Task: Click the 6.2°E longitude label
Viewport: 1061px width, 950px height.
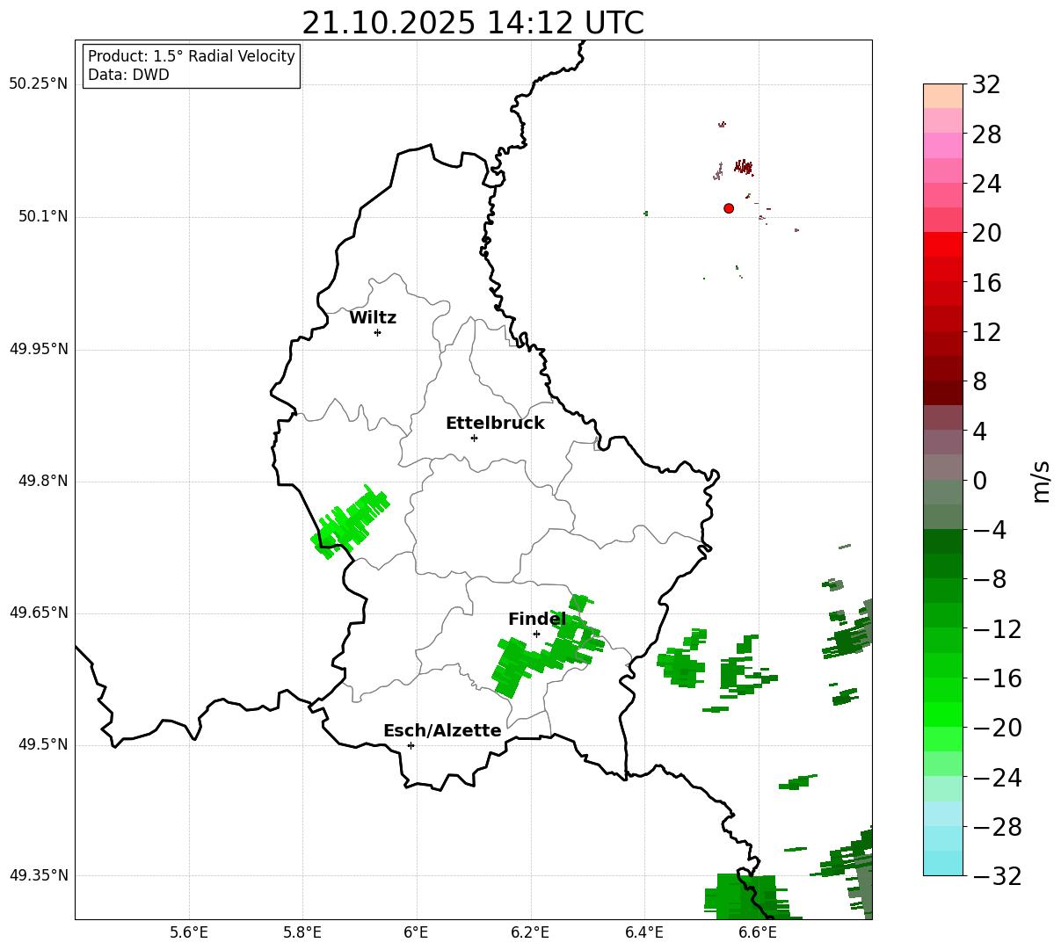Action: 530,932
